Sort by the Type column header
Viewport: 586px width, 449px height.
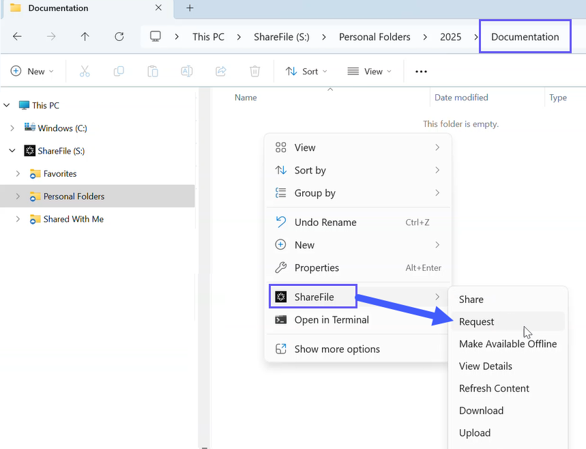click(x=557, y=97)
